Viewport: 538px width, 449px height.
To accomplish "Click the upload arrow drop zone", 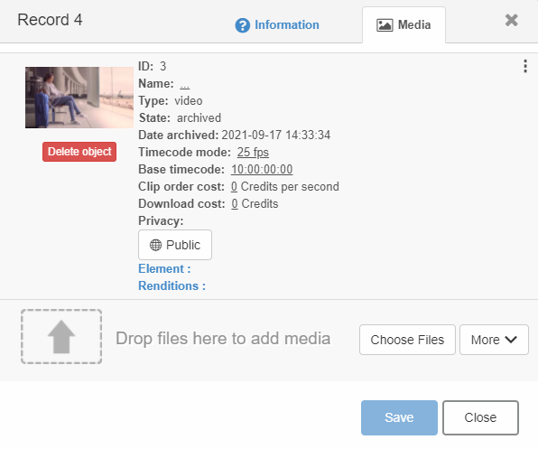I will 61,336.
